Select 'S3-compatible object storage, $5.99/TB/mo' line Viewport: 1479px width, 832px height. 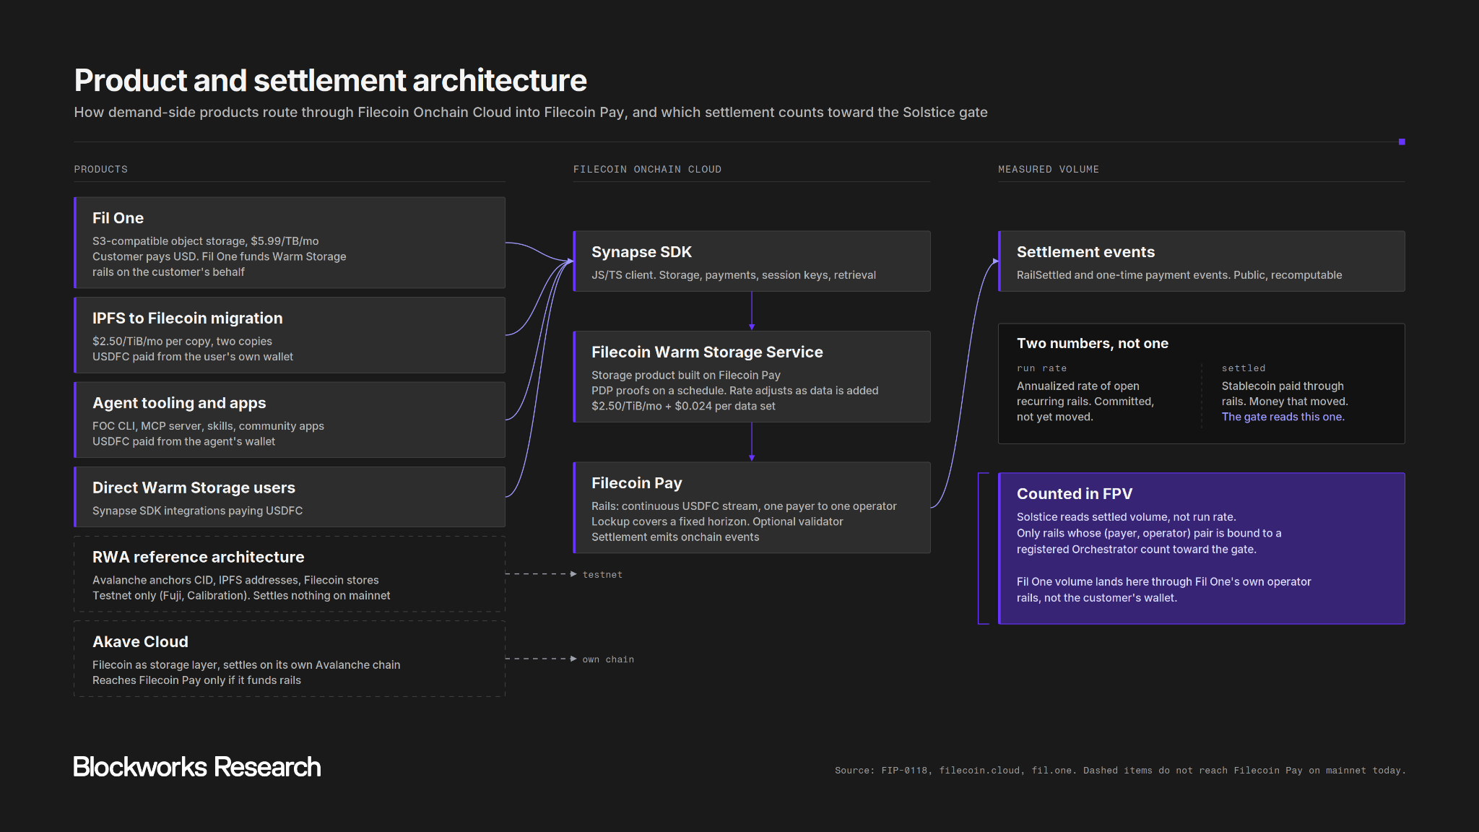(205, 241)
